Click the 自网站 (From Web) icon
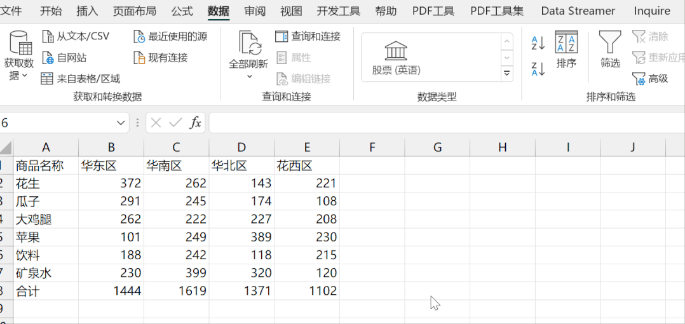The image size is (685, 324). (48, 58)
